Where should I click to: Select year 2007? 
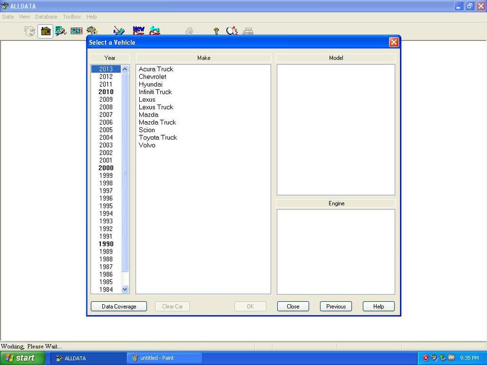pyautogui.click(x=106, y=114)
